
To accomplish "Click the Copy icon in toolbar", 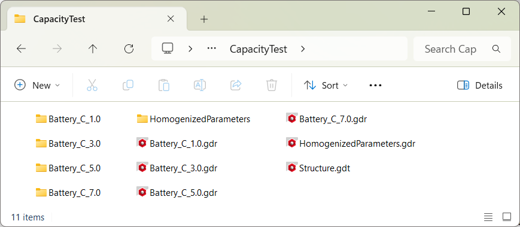I will tap(128, 85).
